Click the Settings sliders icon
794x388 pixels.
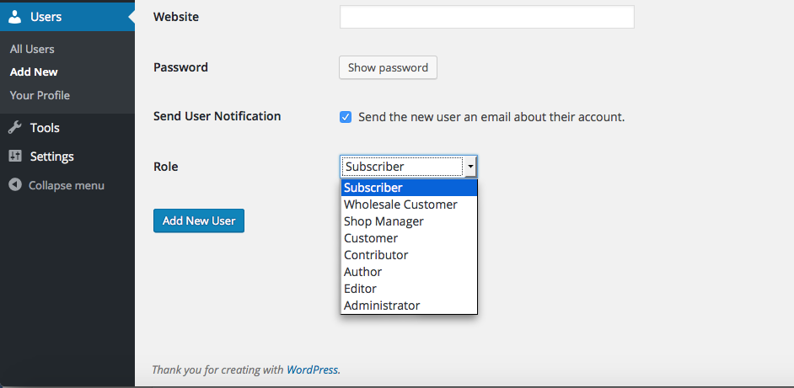tap(15, 156)
